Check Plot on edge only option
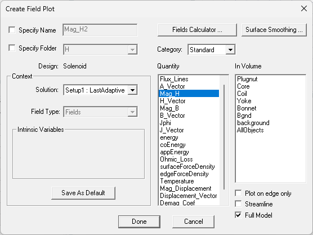Screen dimensions: 313x235 click(x=238, y=193)
